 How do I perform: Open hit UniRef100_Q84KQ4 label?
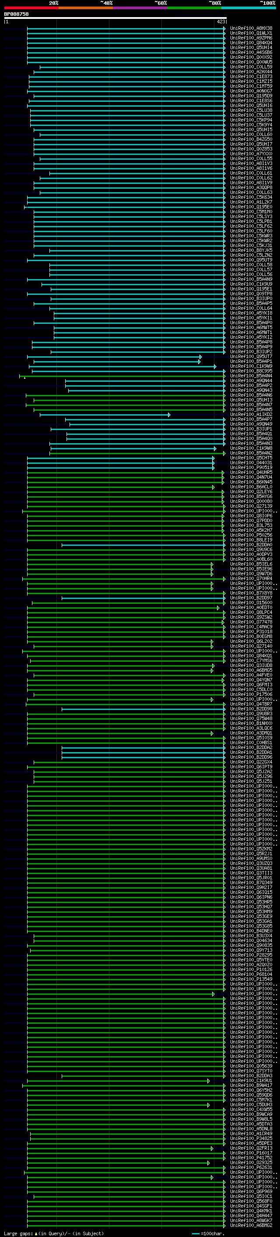click(251, 43)
